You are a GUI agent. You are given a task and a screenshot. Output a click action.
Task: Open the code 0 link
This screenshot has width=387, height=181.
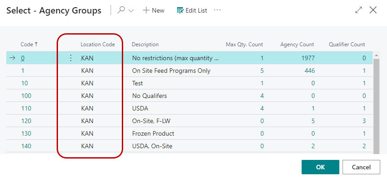23,58
